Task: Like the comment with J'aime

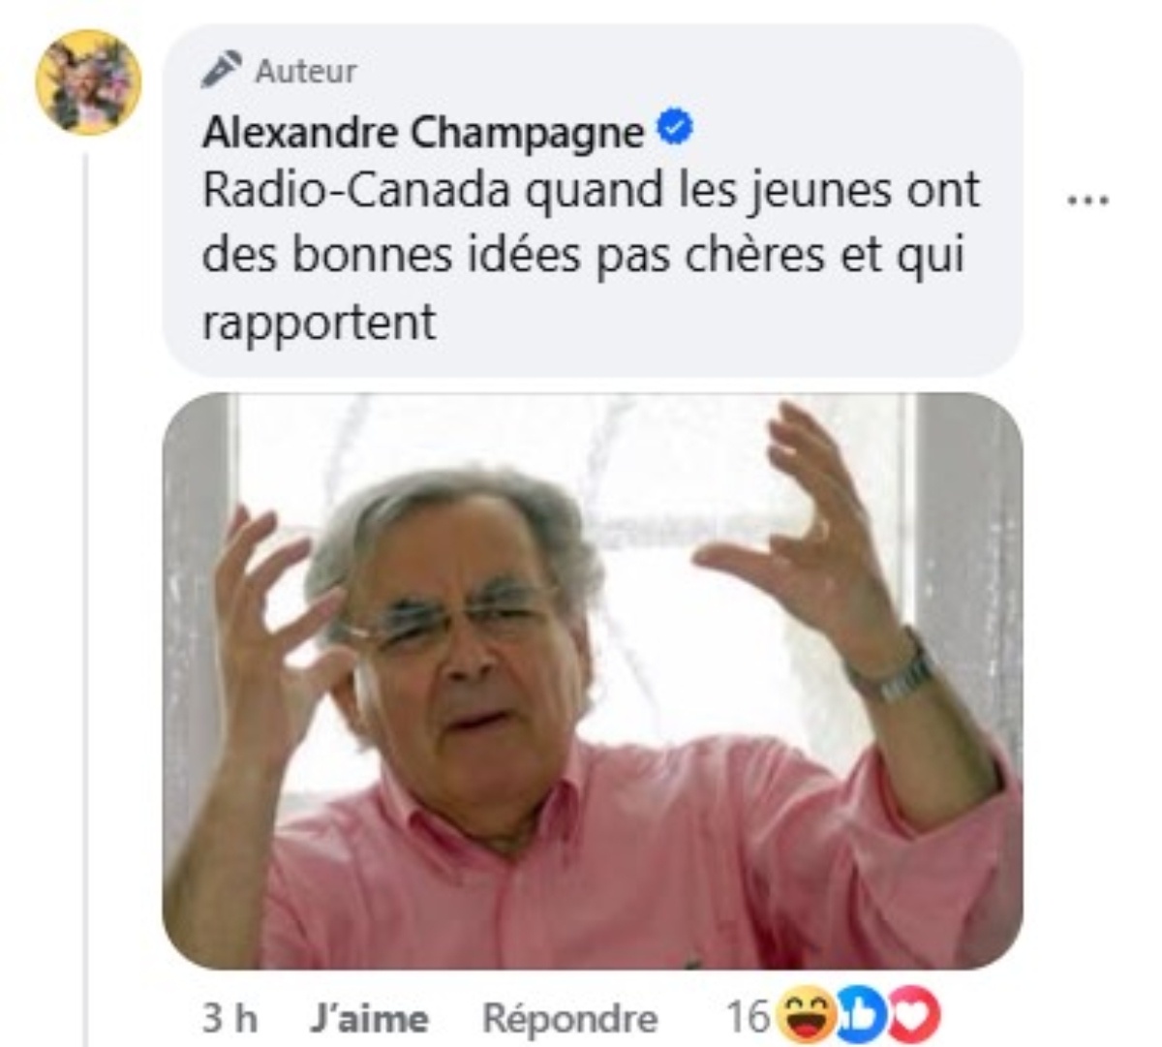Action: 369,1018
